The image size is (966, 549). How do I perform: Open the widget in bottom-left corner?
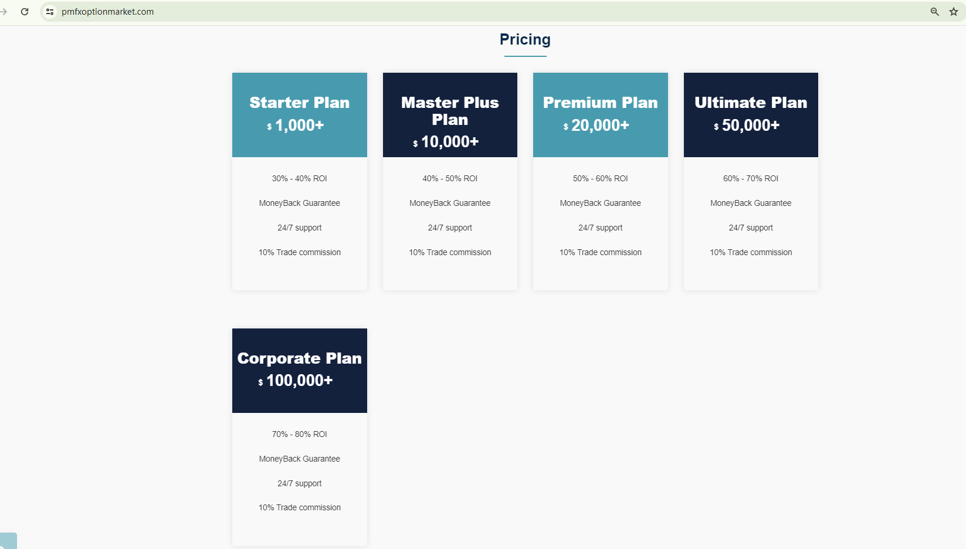[8, 541]
